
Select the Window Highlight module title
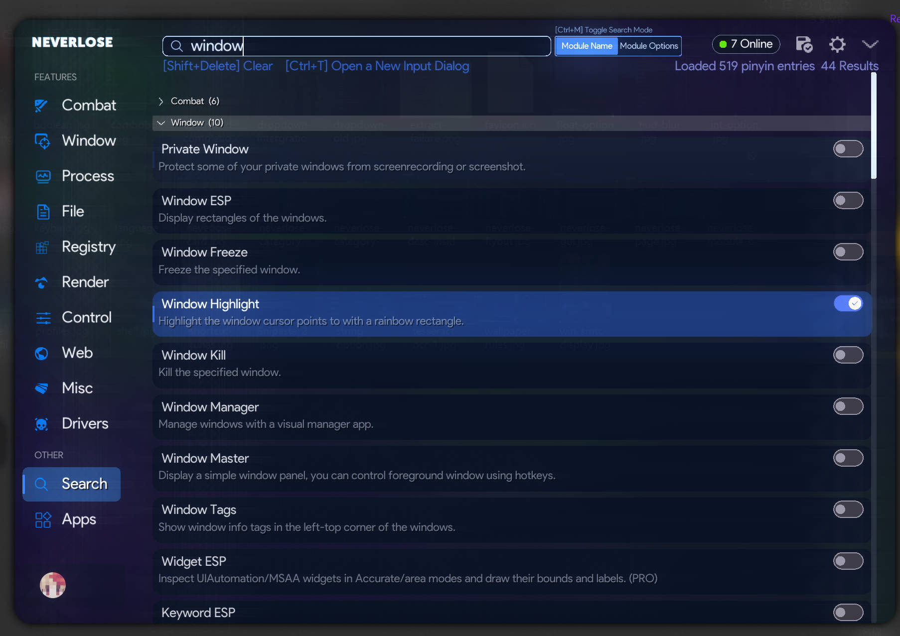210,304
